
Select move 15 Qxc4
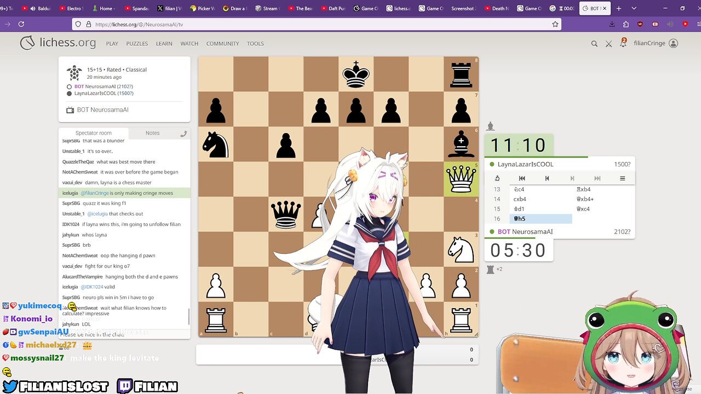point(603,209)
